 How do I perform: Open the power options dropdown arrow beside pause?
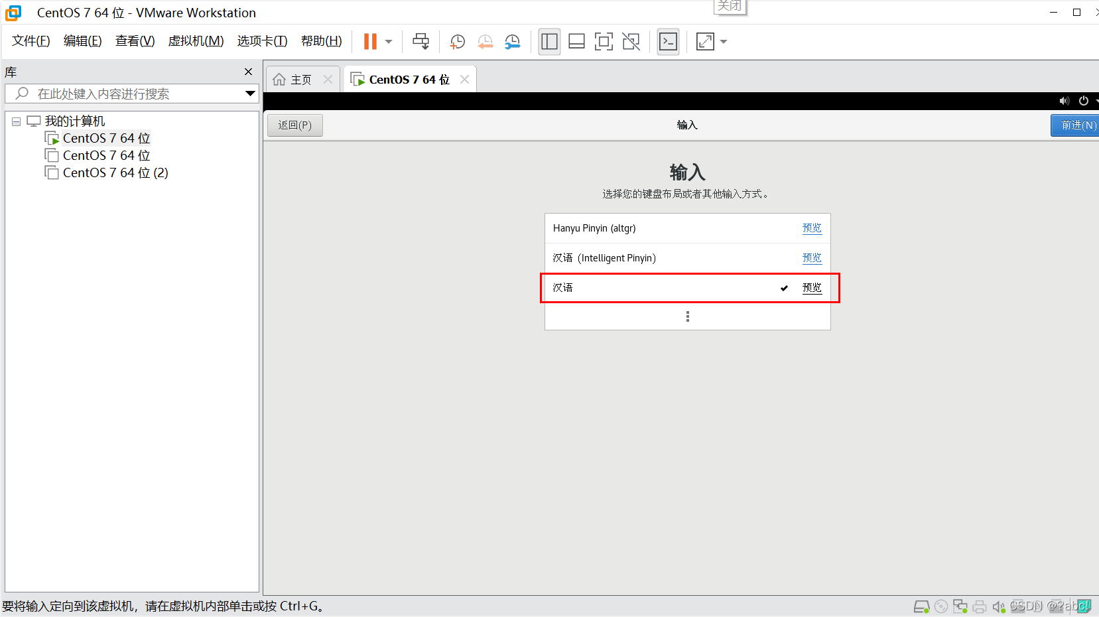pyautogui.click(x=389, y=41)
